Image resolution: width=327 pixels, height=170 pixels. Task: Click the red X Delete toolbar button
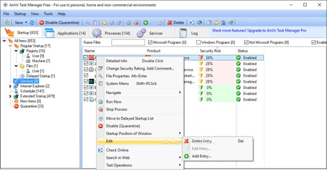(176, 23)
